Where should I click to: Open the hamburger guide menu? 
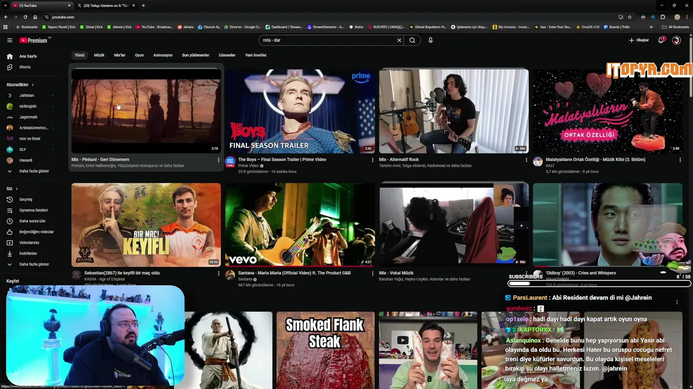tap(9, 40)
